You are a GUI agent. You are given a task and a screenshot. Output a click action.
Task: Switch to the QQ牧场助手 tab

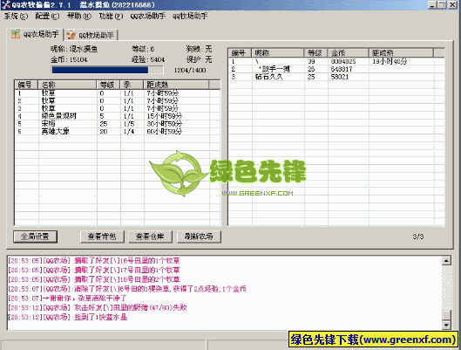tap(92, 35)
